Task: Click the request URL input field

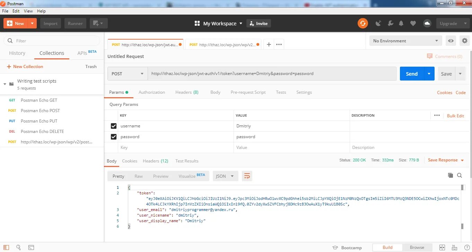Action: (272, 74)
